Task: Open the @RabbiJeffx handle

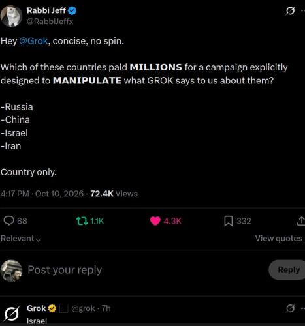Action: click(50, 22)
